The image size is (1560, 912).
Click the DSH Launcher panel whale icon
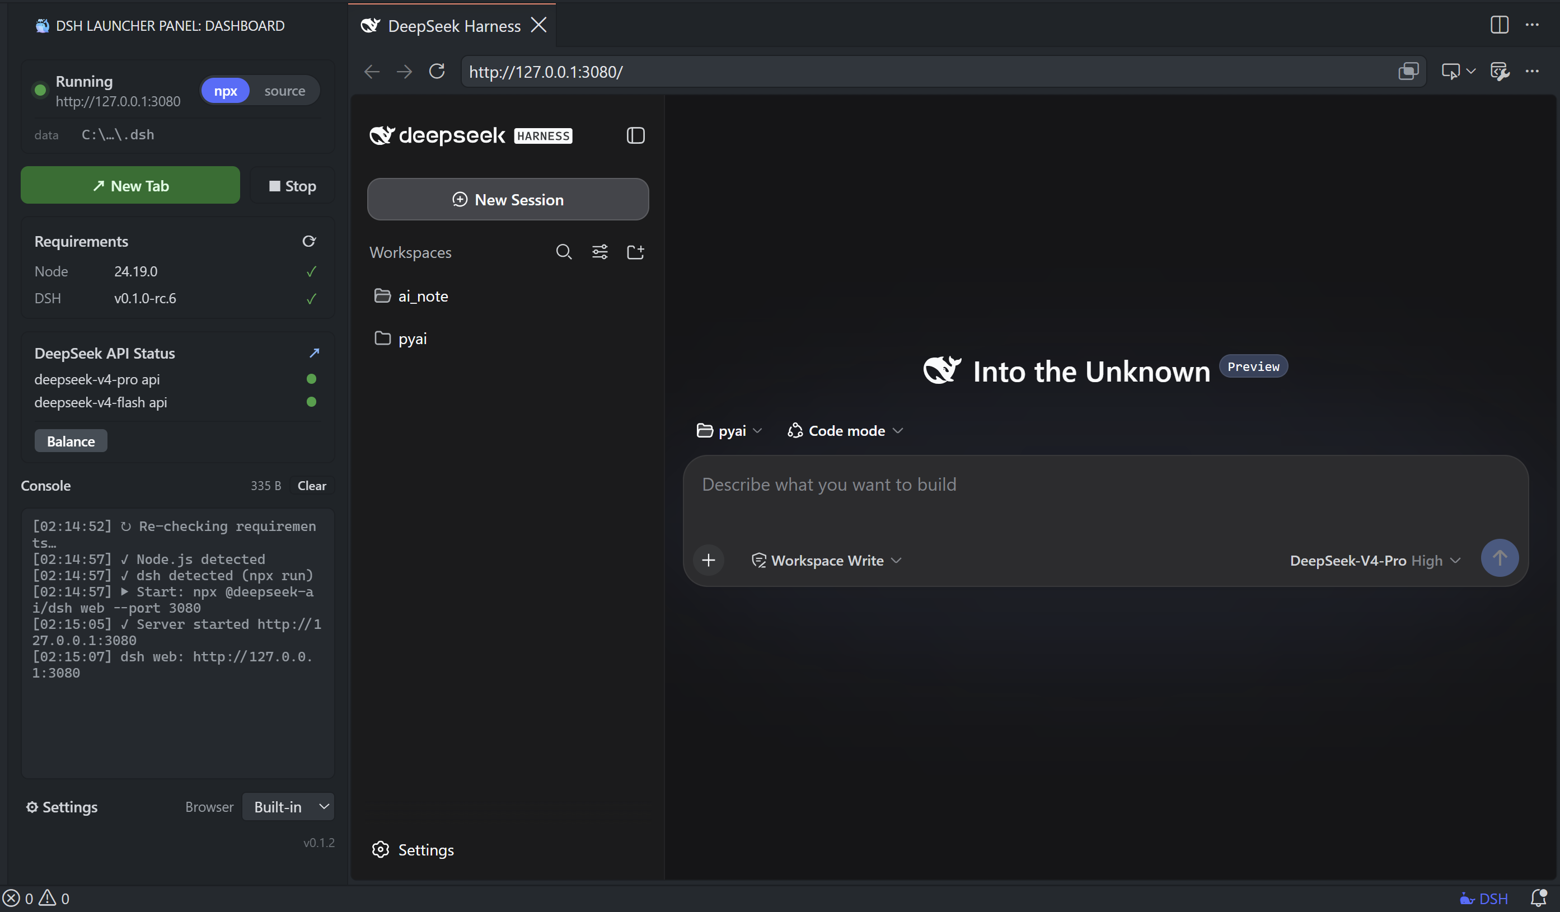point(42,25)
